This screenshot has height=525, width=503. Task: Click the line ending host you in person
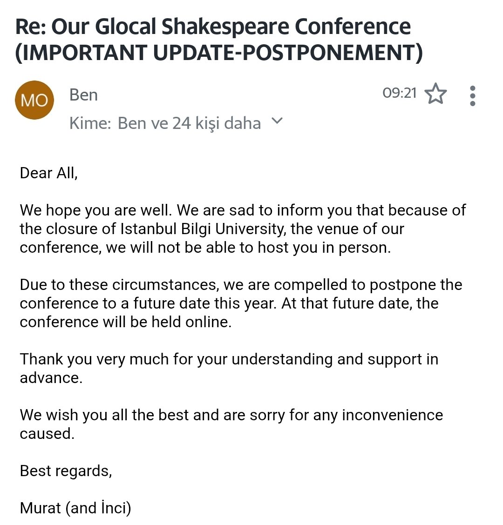pos(205,248)
